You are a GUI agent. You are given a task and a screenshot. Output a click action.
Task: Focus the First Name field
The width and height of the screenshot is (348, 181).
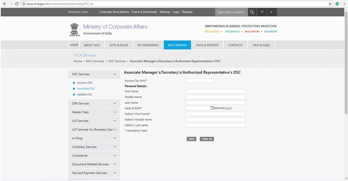click(216, 91)
